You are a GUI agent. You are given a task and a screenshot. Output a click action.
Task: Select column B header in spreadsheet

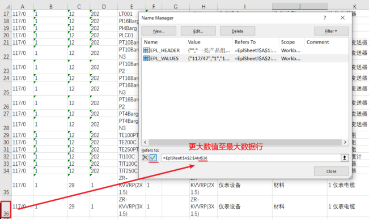(50, 7)
